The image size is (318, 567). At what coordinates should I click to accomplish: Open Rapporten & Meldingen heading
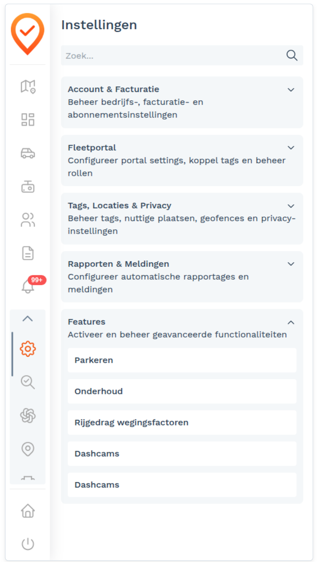tap(118, 264)
